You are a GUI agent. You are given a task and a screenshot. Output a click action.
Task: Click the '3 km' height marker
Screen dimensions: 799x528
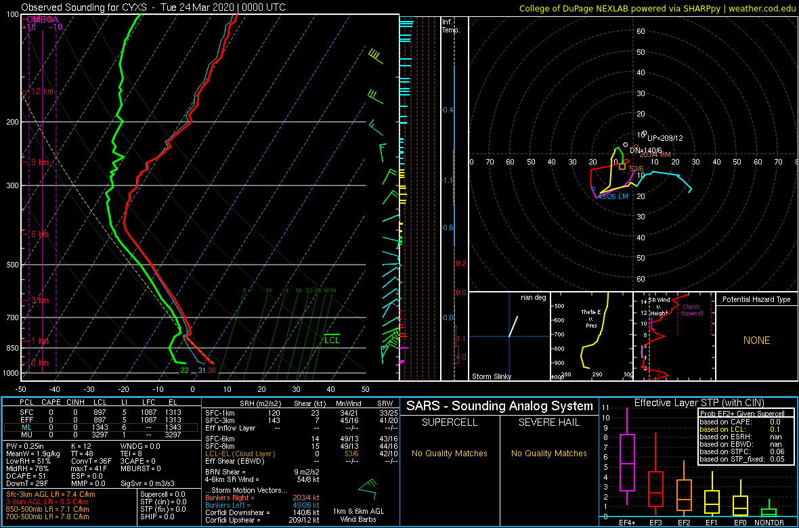[39, 301]
